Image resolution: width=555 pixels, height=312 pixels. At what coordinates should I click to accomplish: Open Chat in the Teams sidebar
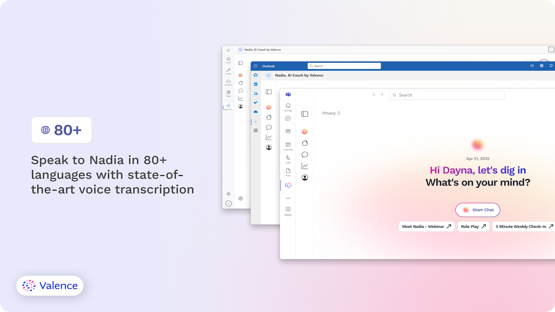coord(288,118)
